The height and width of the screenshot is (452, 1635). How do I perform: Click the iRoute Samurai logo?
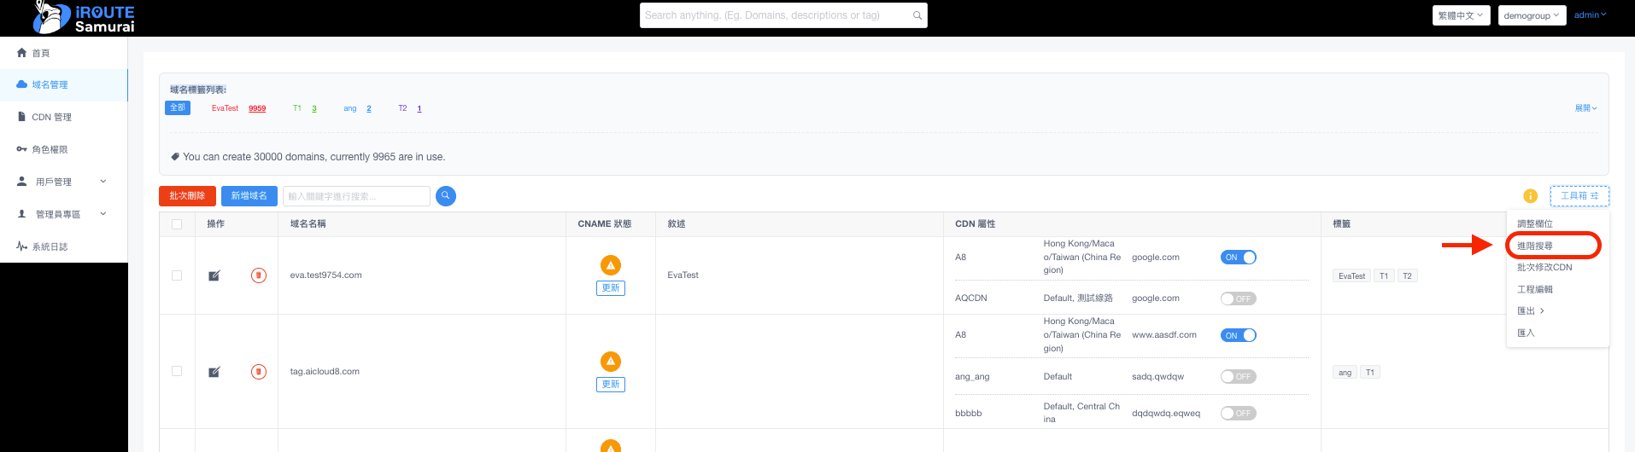point(84,18)
